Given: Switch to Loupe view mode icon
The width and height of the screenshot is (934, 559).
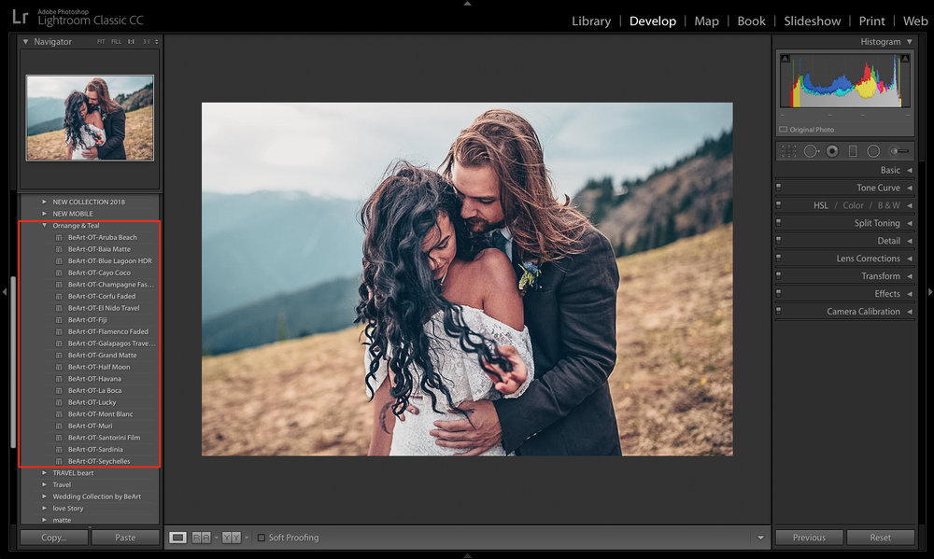Looking at the screenshot, I should point(177,538).
